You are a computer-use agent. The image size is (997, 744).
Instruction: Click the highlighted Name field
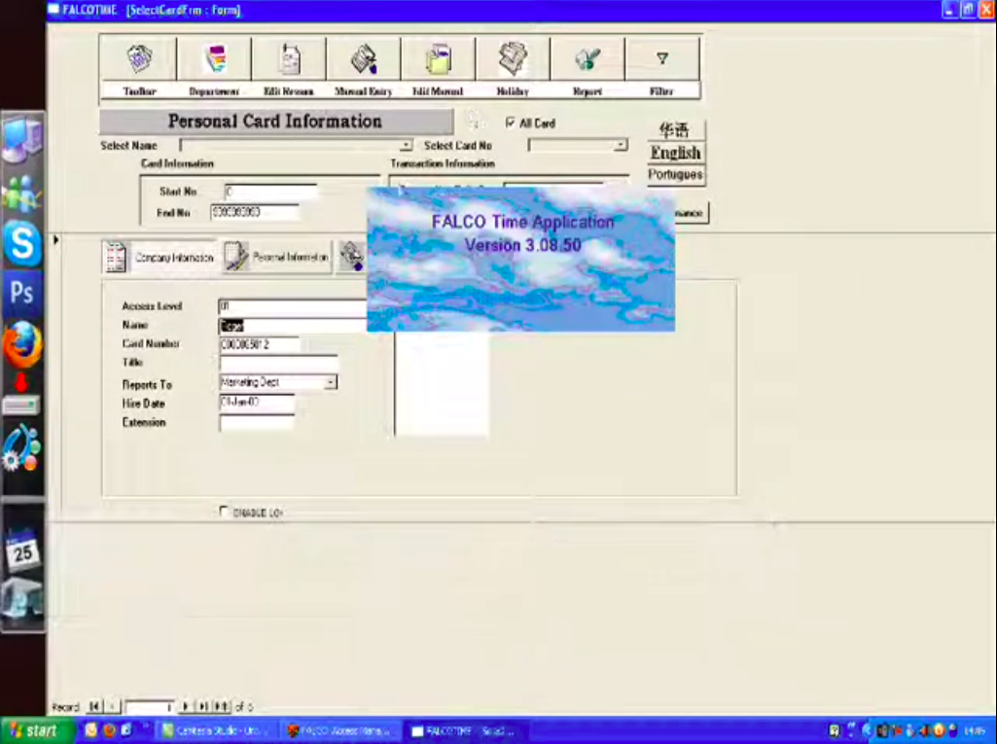pos(293,326)
